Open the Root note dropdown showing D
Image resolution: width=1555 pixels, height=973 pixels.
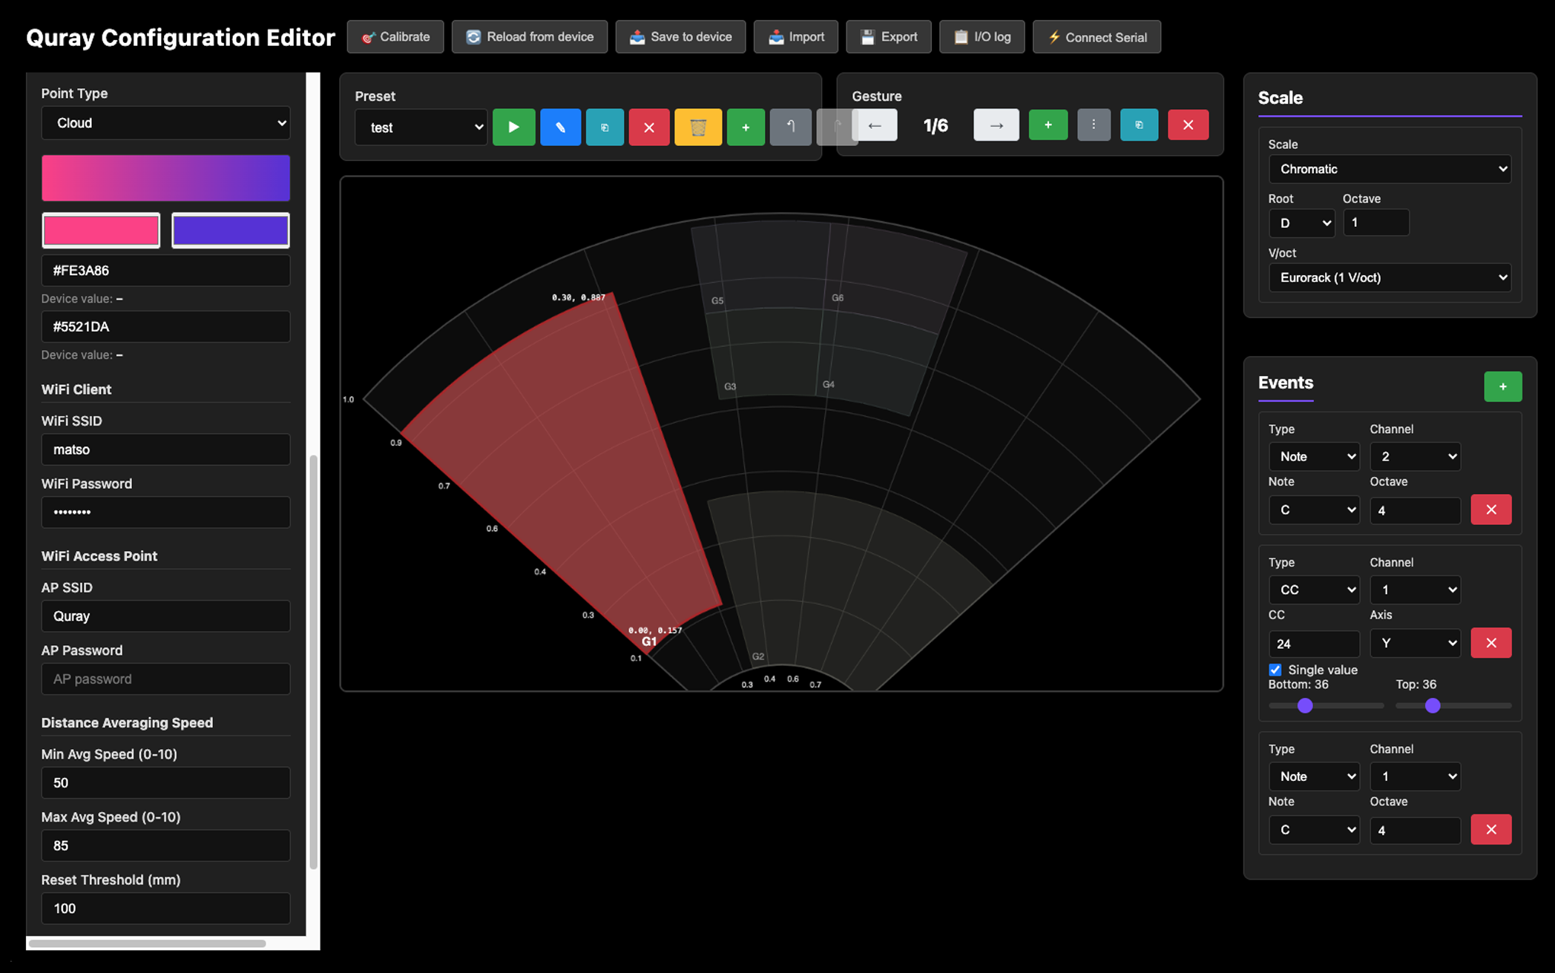(x=1301, y=223)
